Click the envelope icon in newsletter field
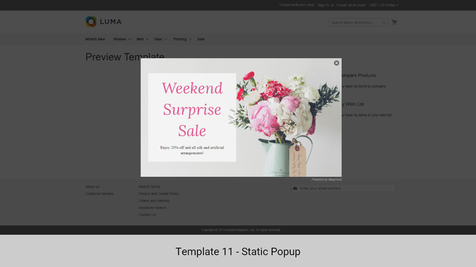This screenshot has height=267, width=476. [295, 188]
